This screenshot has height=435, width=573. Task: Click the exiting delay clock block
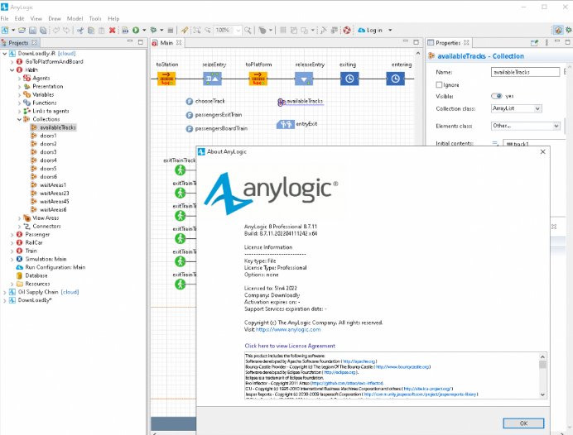349,79
